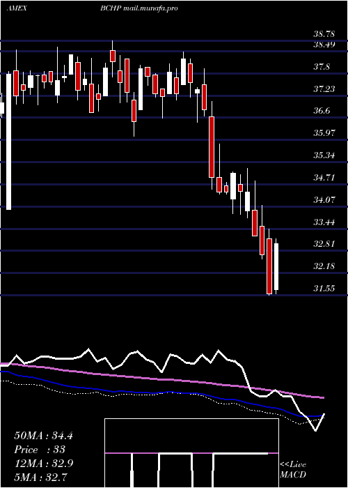348x488 pixels.
Task: Select the 35.34 price axis label
Action: click(324, 155)
